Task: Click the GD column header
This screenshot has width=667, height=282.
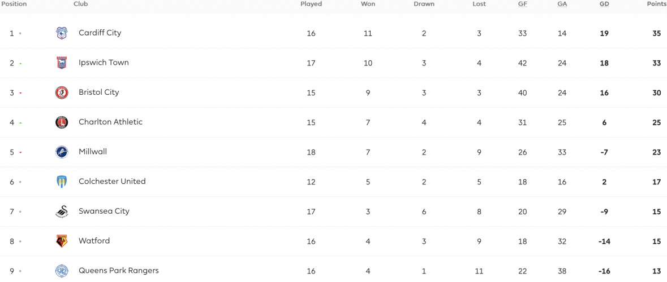Action: pyautogui.click(x=604, y=4)
